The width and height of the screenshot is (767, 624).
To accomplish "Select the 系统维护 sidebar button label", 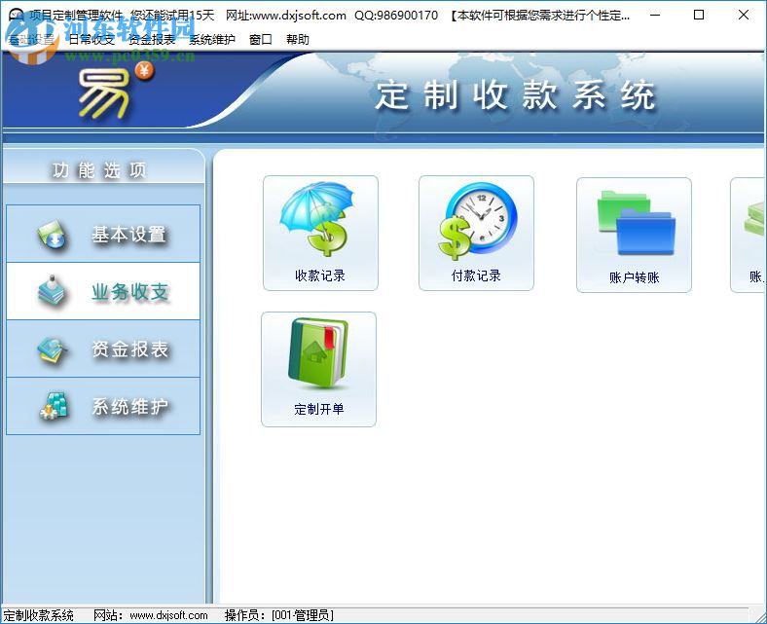I will click(130, 407).
